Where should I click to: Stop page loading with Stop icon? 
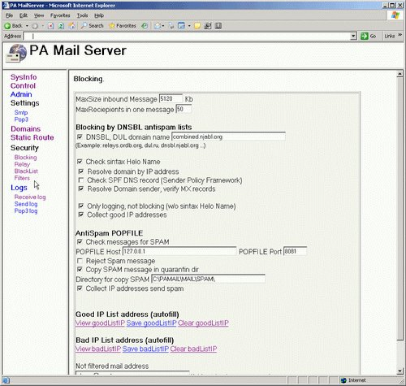click(x=51, y=26)
